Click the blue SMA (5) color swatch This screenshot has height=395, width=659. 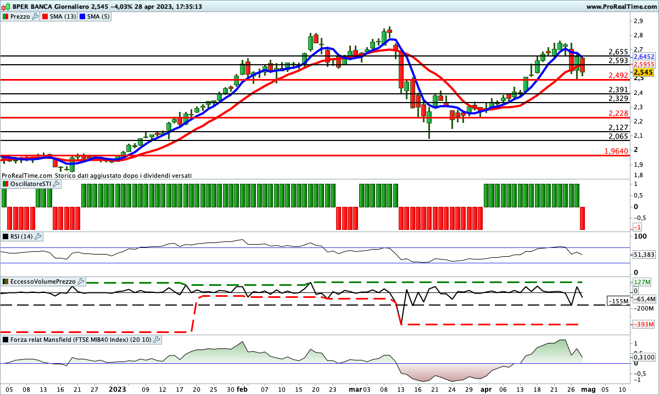point(83,16)
